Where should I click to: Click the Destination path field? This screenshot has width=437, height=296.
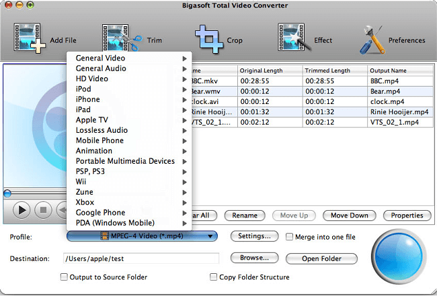pos(141,258)
